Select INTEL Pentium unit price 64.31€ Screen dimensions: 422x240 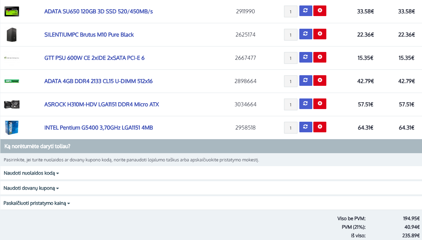pyautogui.click(x=366, y=128)
